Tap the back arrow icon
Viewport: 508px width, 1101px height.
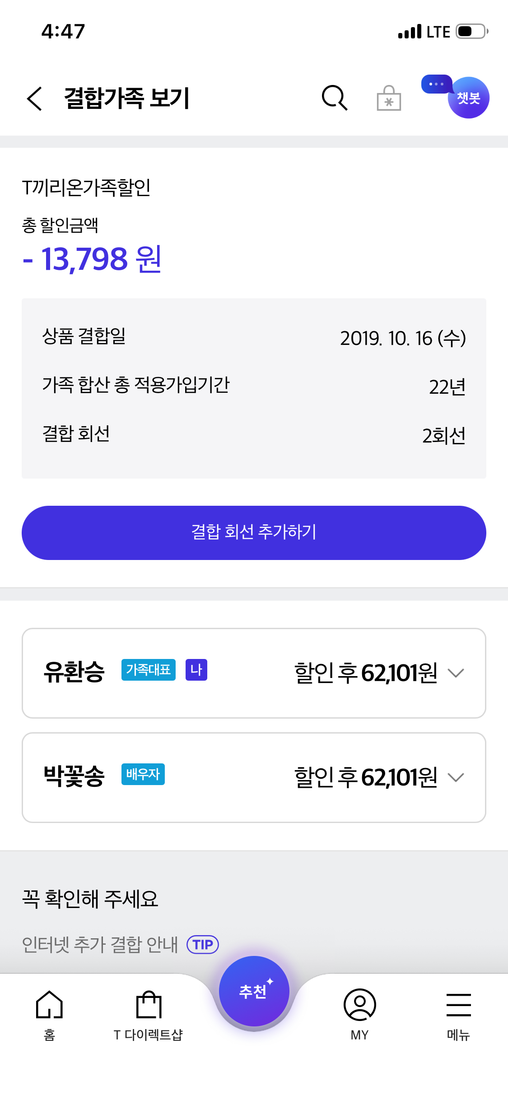(x=35, y=99)
